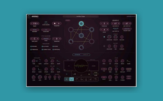Open the Scale dropdown showing Chromatic
The height and width of the screenshot is (101, 163).
click(x=46, y=39)
